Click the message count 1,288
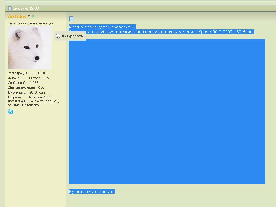 [34, 83]
